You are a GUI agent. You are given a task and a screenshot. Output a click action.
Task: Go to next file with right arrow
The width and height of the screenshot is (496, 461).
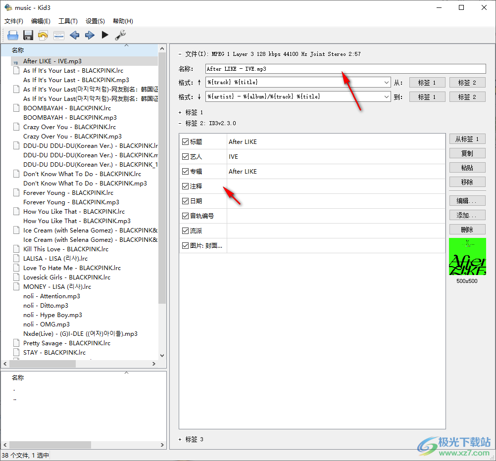90,35
